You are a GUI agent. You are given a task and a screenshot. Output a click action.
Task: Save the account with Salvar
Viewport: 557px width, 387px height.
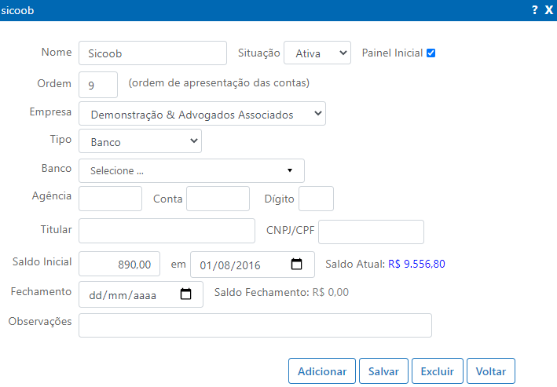(x=383, y=371)
